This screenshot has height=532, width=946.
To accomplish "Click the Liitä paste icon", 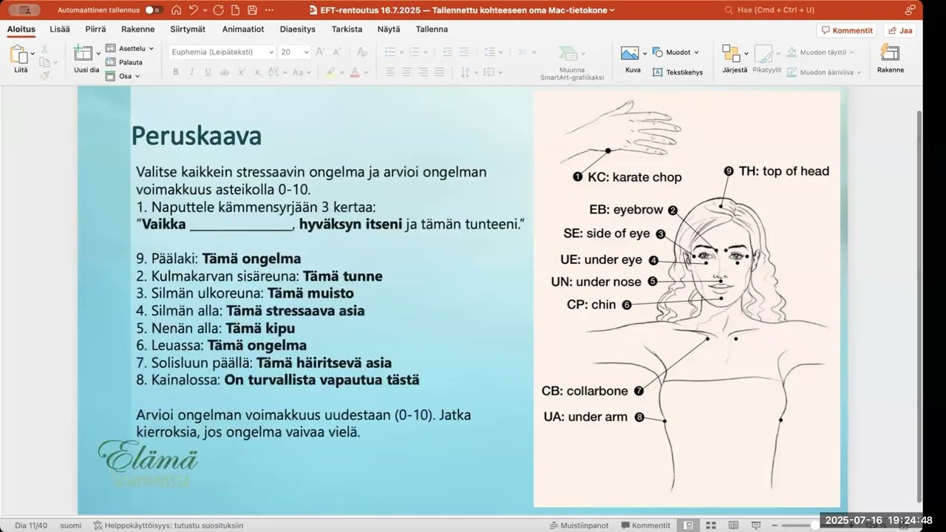I will point(19,55).
